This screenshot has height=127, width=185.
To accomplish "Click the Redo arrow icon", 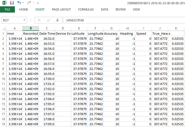I will 29,3.
